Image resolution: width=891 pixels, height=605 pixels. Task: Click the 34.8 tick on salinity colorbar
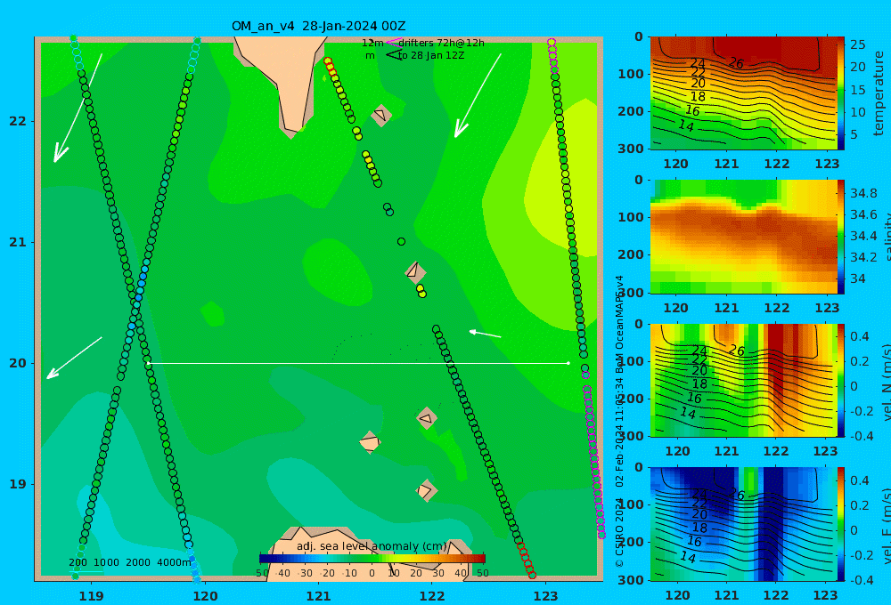click(863, 193)
